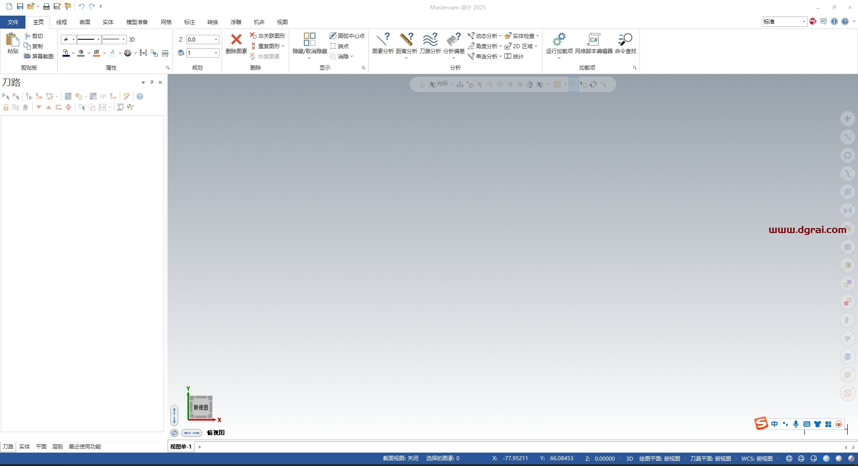Image resolution: width=858 pixels, height=466 pixels.
Task: Click 隐藏/取消隐藏 hide/unhide icon
Action: (x=310, y=39)
